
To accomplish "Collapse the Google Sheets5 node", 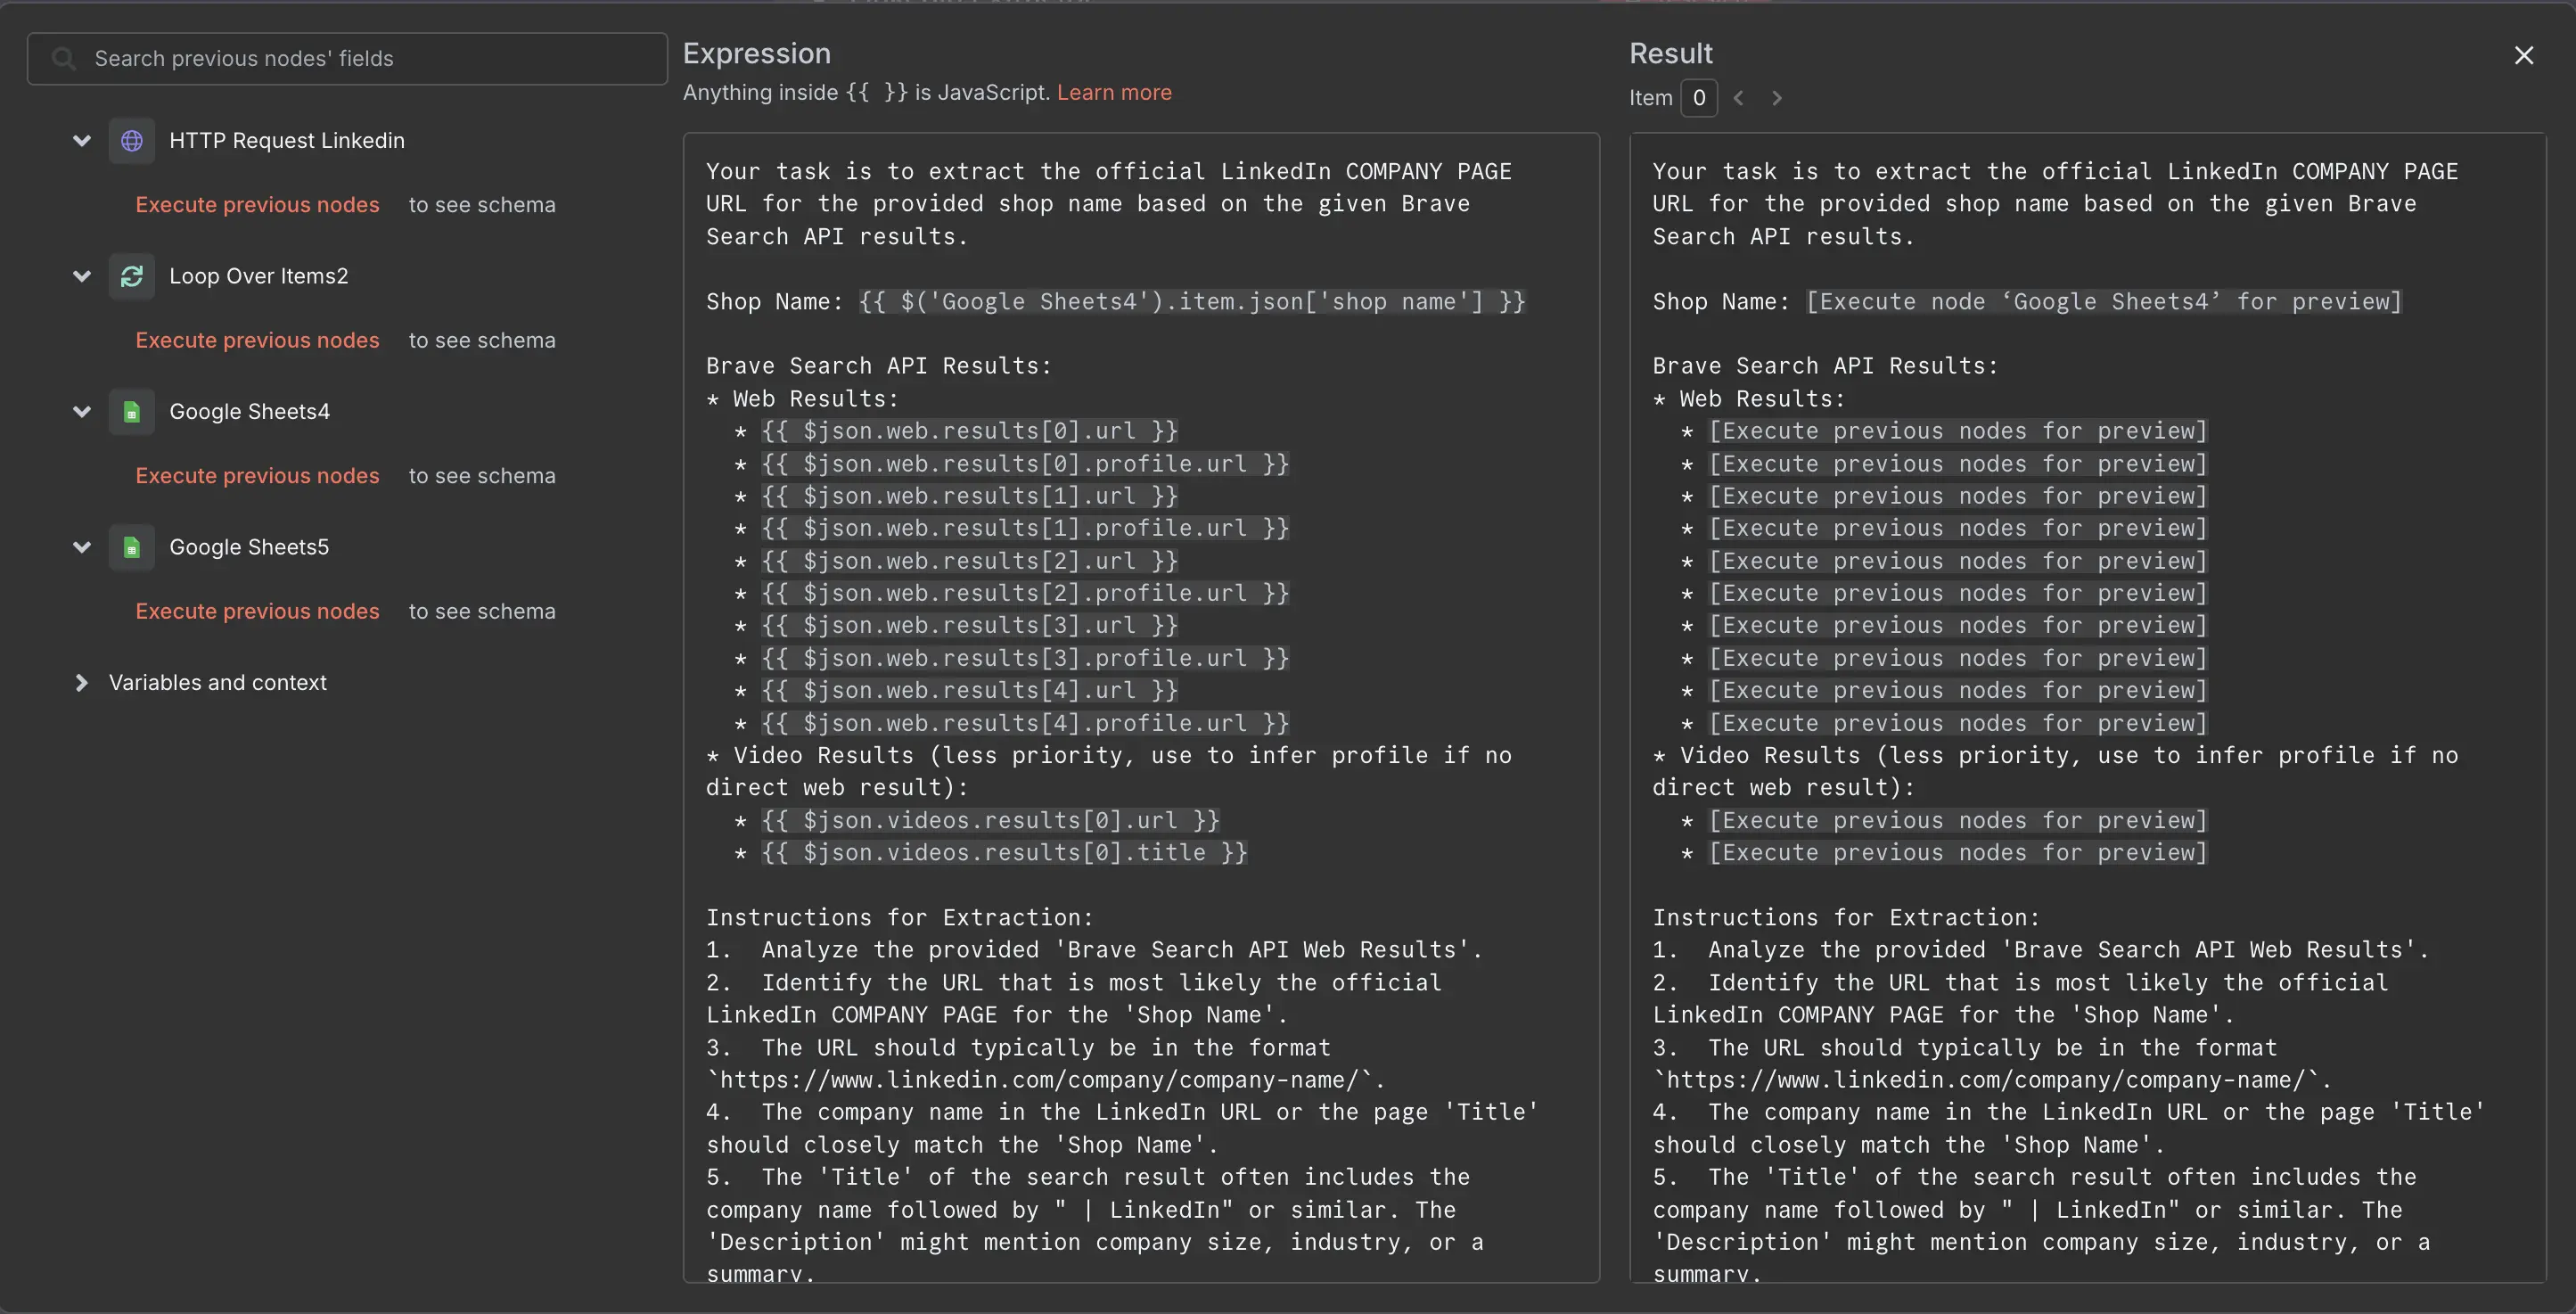I will tap(82, 547).
